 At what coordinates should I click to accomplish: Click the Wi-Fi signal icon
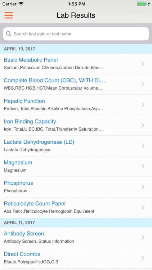(x=21, y=4)
